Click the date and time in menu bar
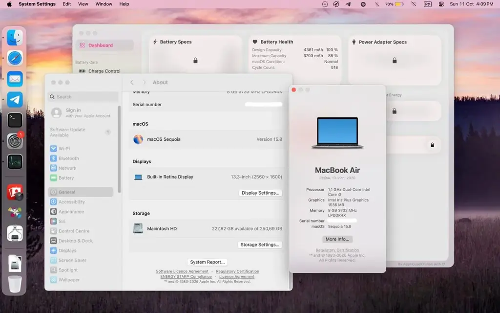Image resolution: width=500 pixels, height=313 pixels. 471,4
